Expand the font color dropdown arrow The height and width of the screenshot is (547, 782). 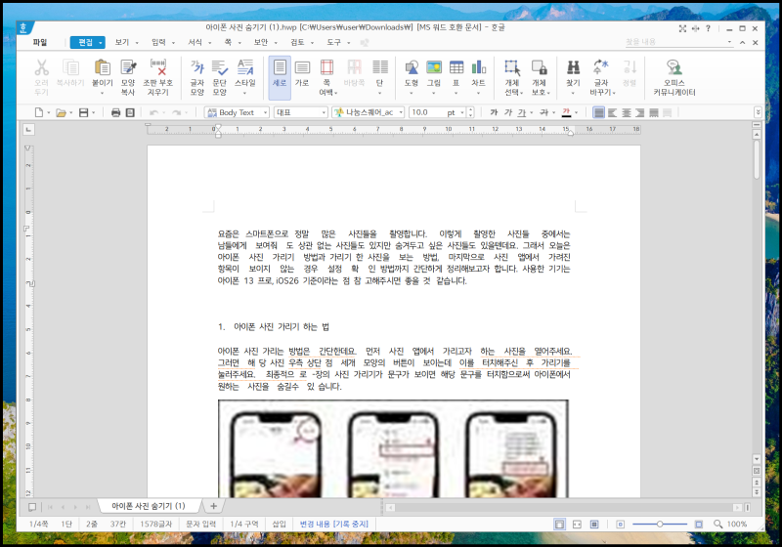577,112
